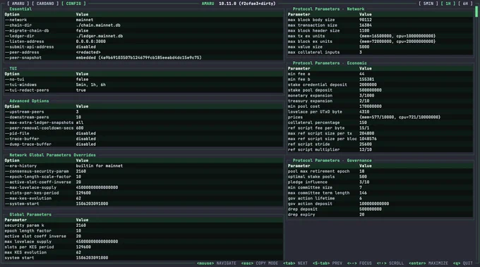Select the --peer-removal-cooldown-secs row

(x=144, y=128)
